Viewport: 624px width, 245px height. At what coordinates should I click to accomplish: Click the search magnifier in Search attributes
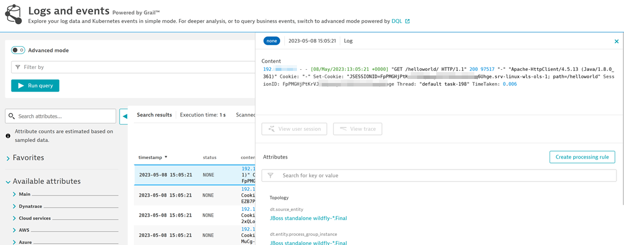(12, 116)
